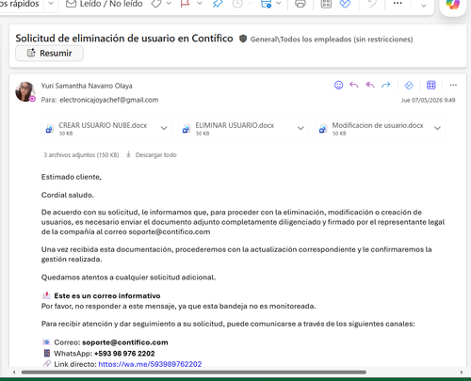Click bold soporte@contifico.com contact email
Screen dimensions: 471x381
125,342
